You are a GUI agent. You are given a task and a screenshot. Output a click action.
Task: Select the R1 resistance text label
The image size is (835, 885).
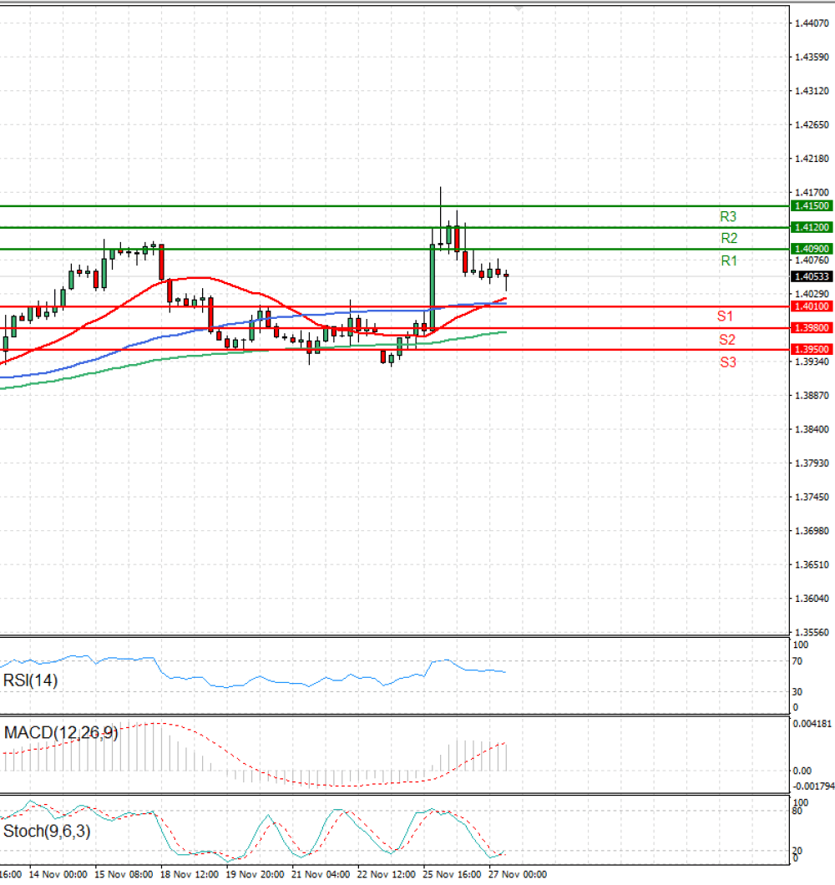tap(729, 260)
